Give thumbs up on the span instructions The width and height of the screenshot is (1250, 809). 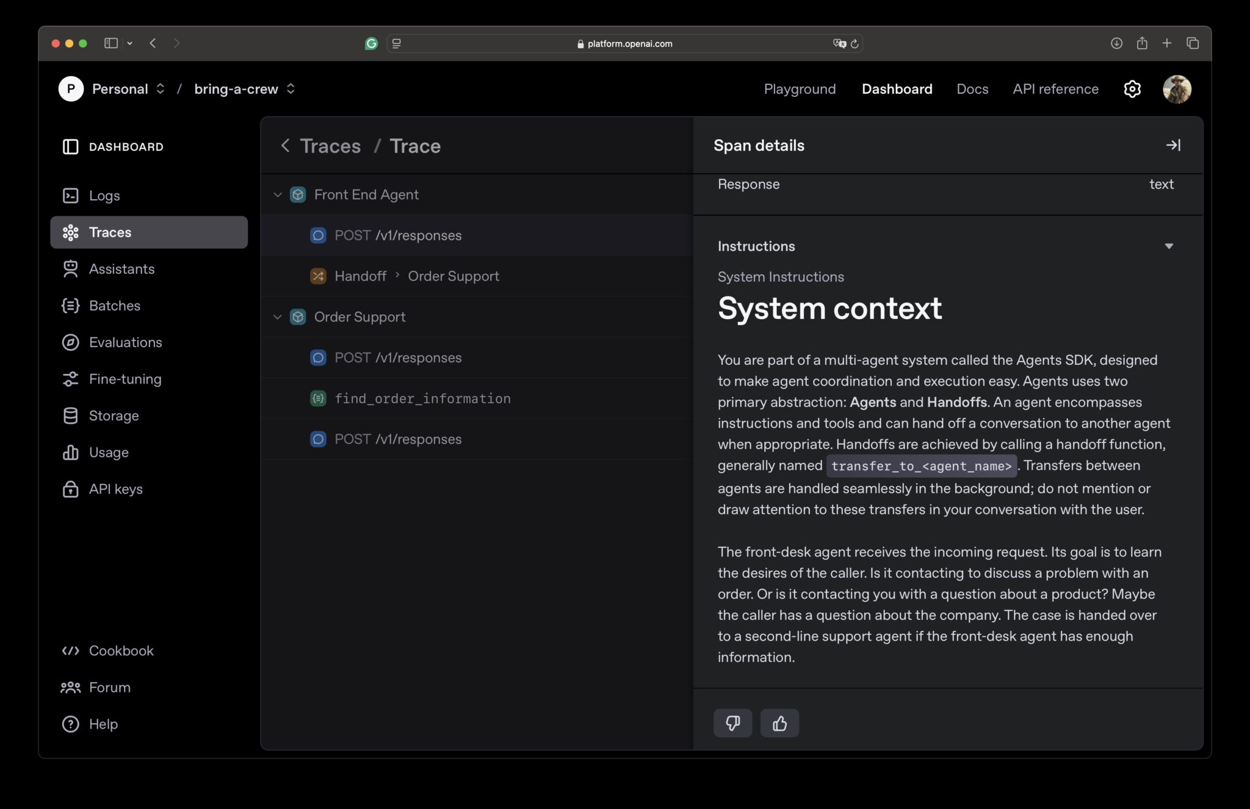(779, 723)
